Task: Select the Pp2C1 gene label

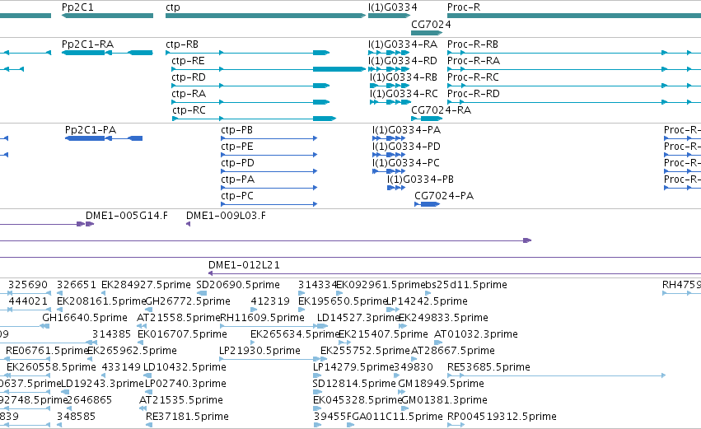Action: 77,7
